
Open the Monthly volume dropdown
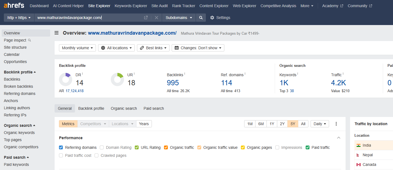(x=77, y=48)
